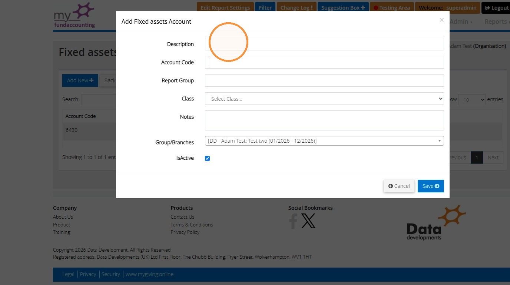Open the About Us link
The width and height of the screenshot is (510, 285).
coord(63,217)
